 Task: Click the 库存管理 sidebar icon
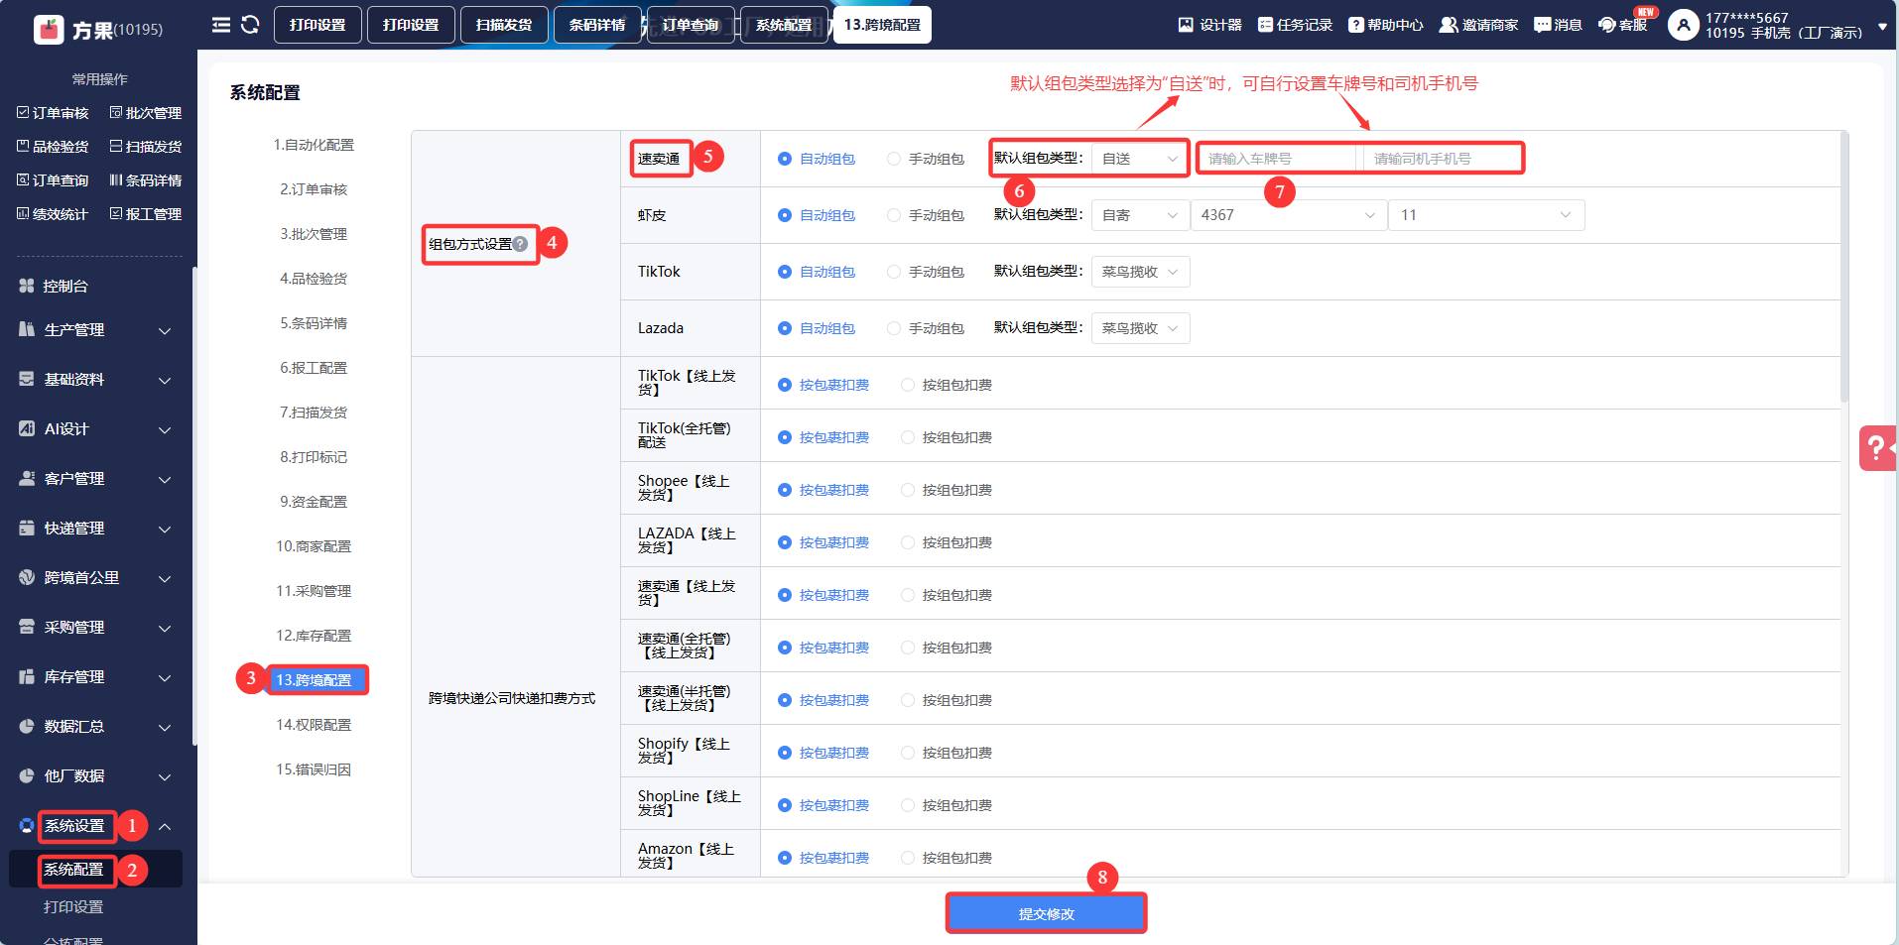pos(27,676)
